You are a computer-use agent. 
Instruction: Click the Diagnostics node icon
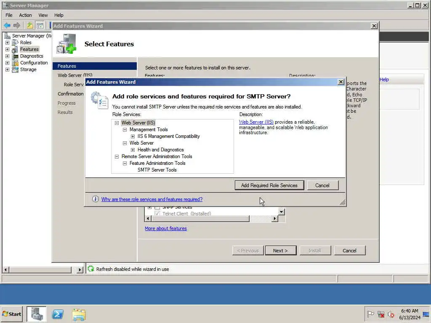pos(16,56)
